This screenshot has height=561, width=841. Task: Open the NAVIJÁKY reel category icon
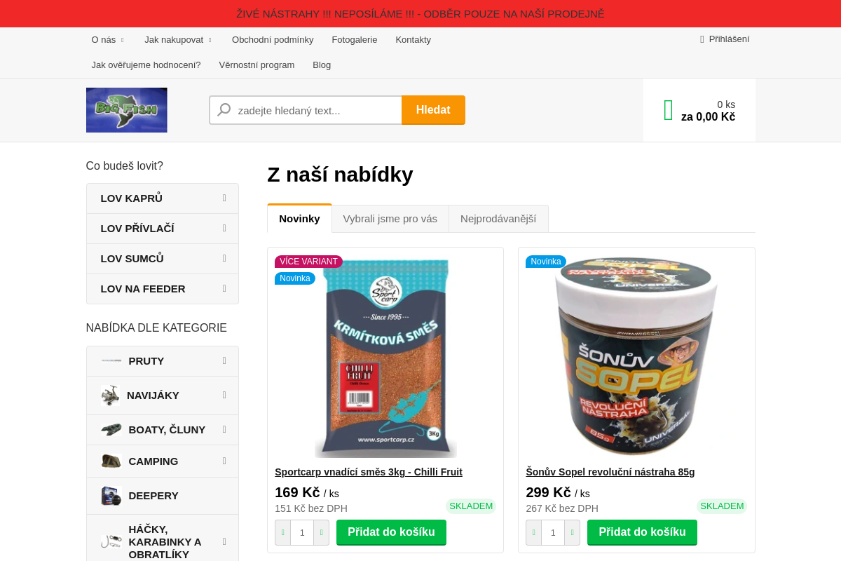(x=110, y=396)
